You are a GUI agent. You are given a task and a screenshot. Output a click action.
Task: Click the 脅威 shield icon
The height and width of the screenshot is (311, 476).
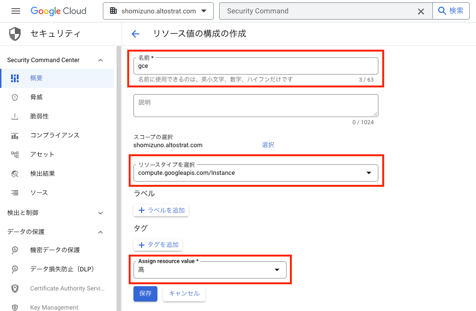coord(15,97)
